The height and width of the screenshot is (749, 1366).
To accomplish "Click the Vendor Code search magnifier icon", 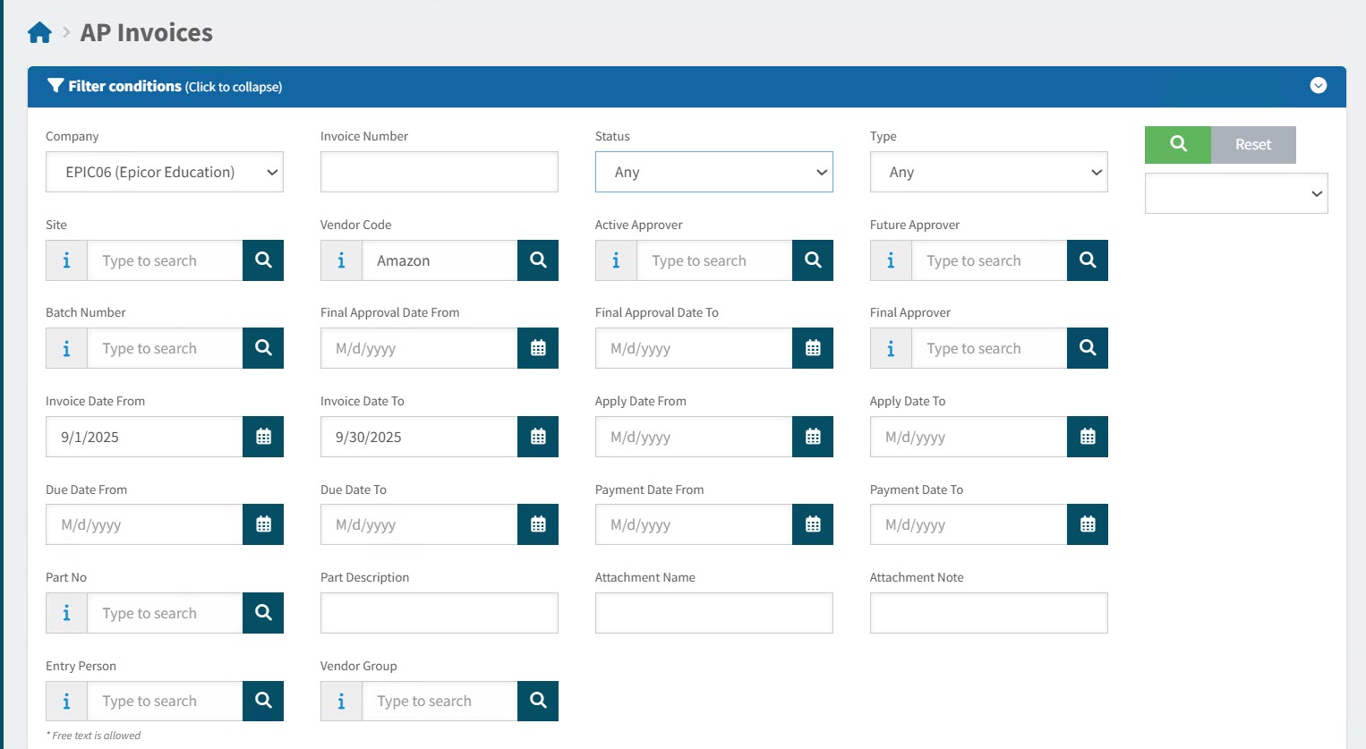I will click(x=538, y=260).
